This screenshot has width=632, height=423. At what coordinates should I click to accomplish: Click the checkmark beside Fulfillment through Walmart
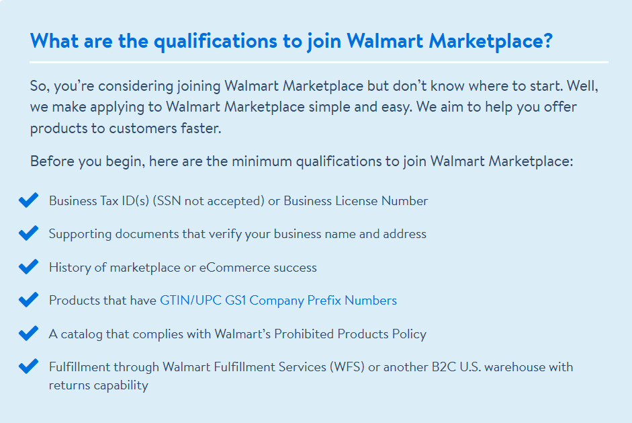[28, 367]
